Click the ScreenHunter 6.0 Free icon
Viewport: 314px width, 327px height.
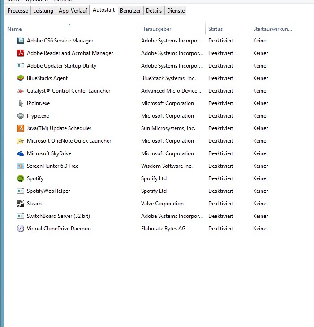point(21,166)
